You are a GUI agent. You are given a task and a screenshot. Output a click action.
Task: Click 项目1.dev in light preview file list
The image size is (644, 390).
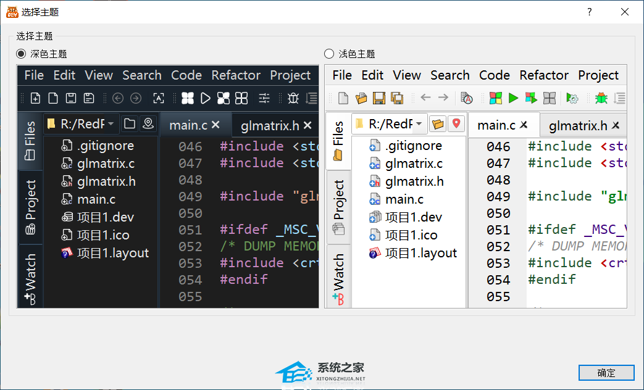(x=406, y=217)
